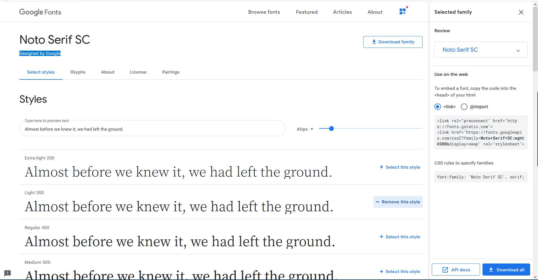The height and width of the screenshot is (280, 538).
Task: Click the link embed code block
Action: coord(481,132)
